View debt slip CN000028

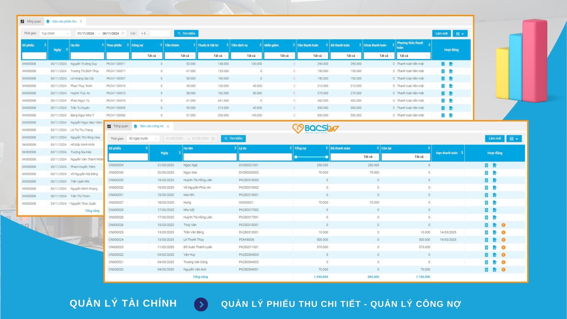point(486,217)
